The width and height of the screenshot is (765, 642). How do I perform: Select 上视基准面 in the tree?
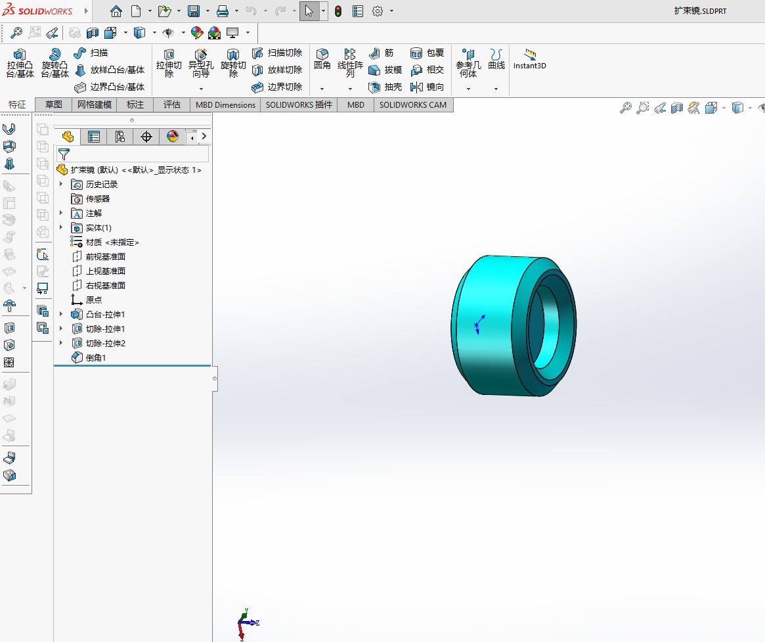pos(99,271)
